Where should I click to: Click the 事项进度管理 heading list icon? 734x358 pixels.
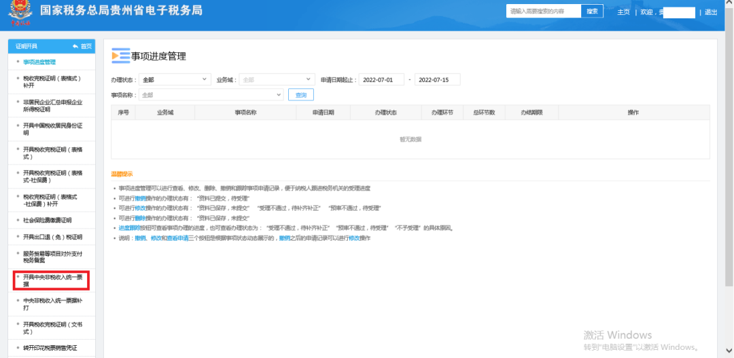(120, 56)
